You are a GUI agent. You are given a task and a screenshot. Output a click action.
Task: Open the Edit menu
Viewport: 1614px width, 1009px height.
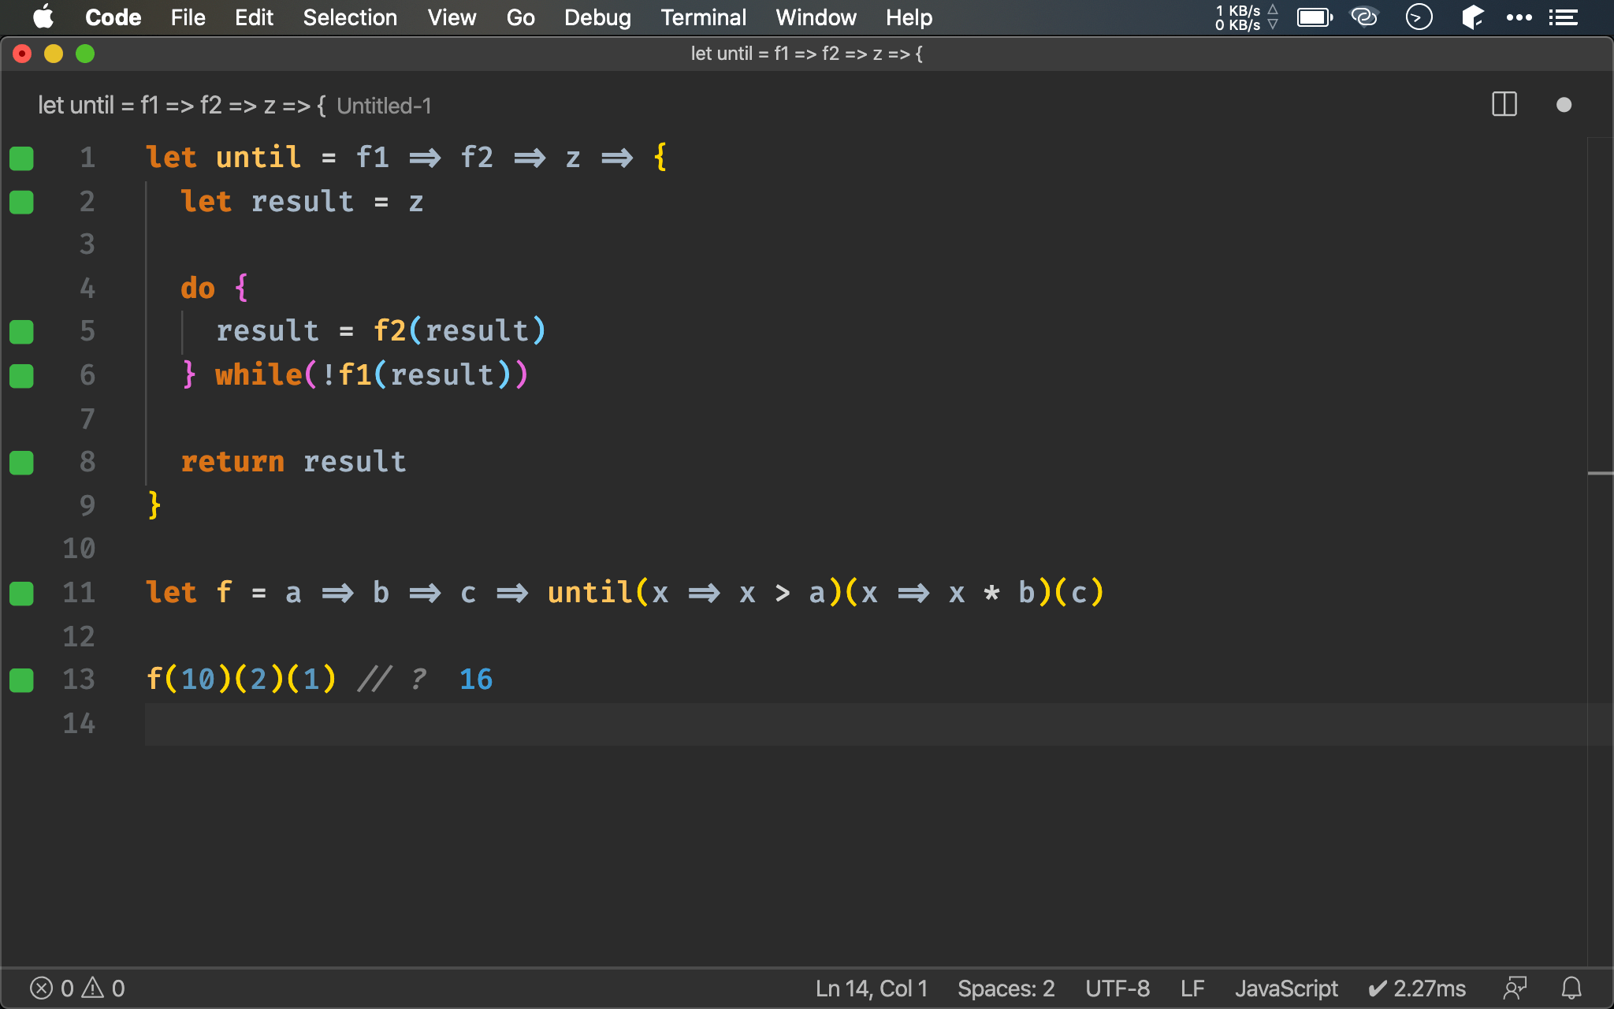pyautogui.click(x=254, y=17)
